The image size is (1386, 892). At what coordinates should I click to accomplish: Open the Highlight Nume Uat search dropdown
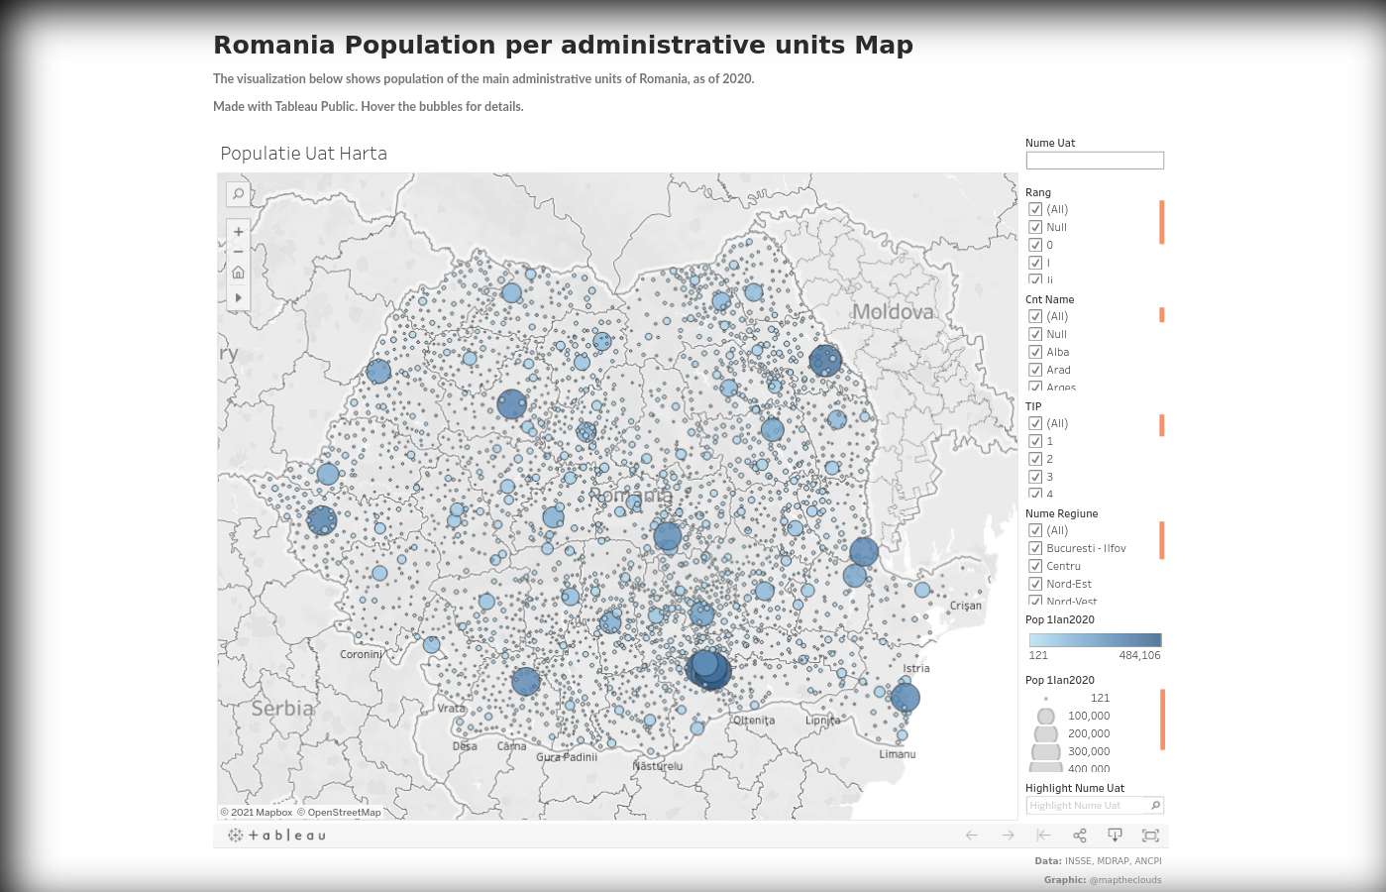pyautogui.click(x=1155, y=805)
